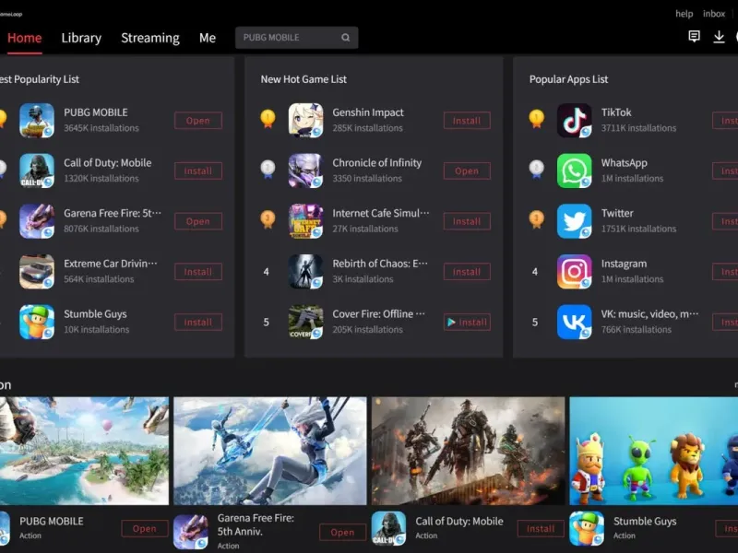
Task: Click the Call of Duty icon below banner
Action: tap(388, 528)
